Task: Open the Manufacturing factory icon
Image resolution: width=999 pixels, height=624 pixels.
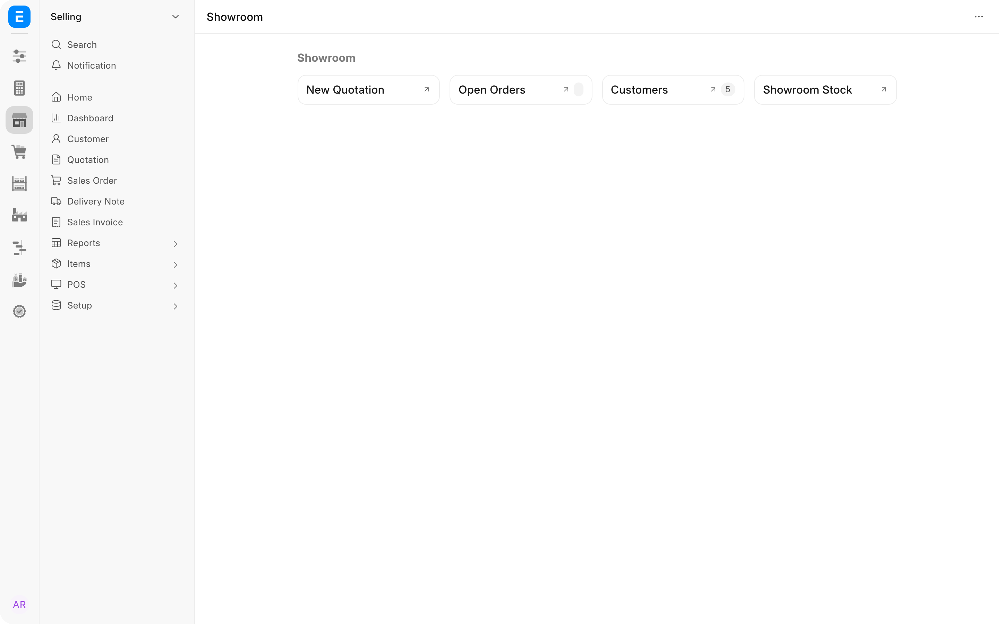Action: (19, 215)
